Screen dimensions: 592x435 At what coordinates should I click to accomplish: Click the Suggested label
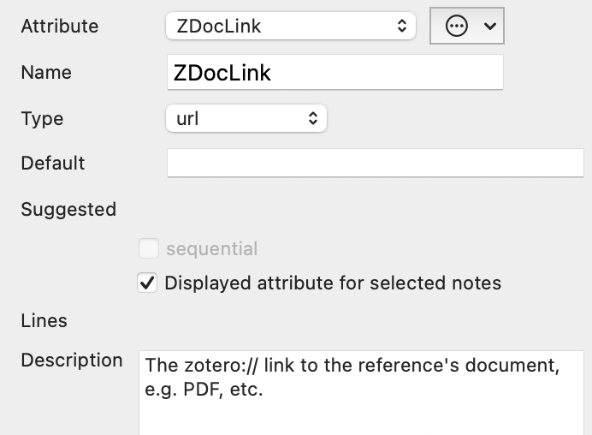coord(68,209)
